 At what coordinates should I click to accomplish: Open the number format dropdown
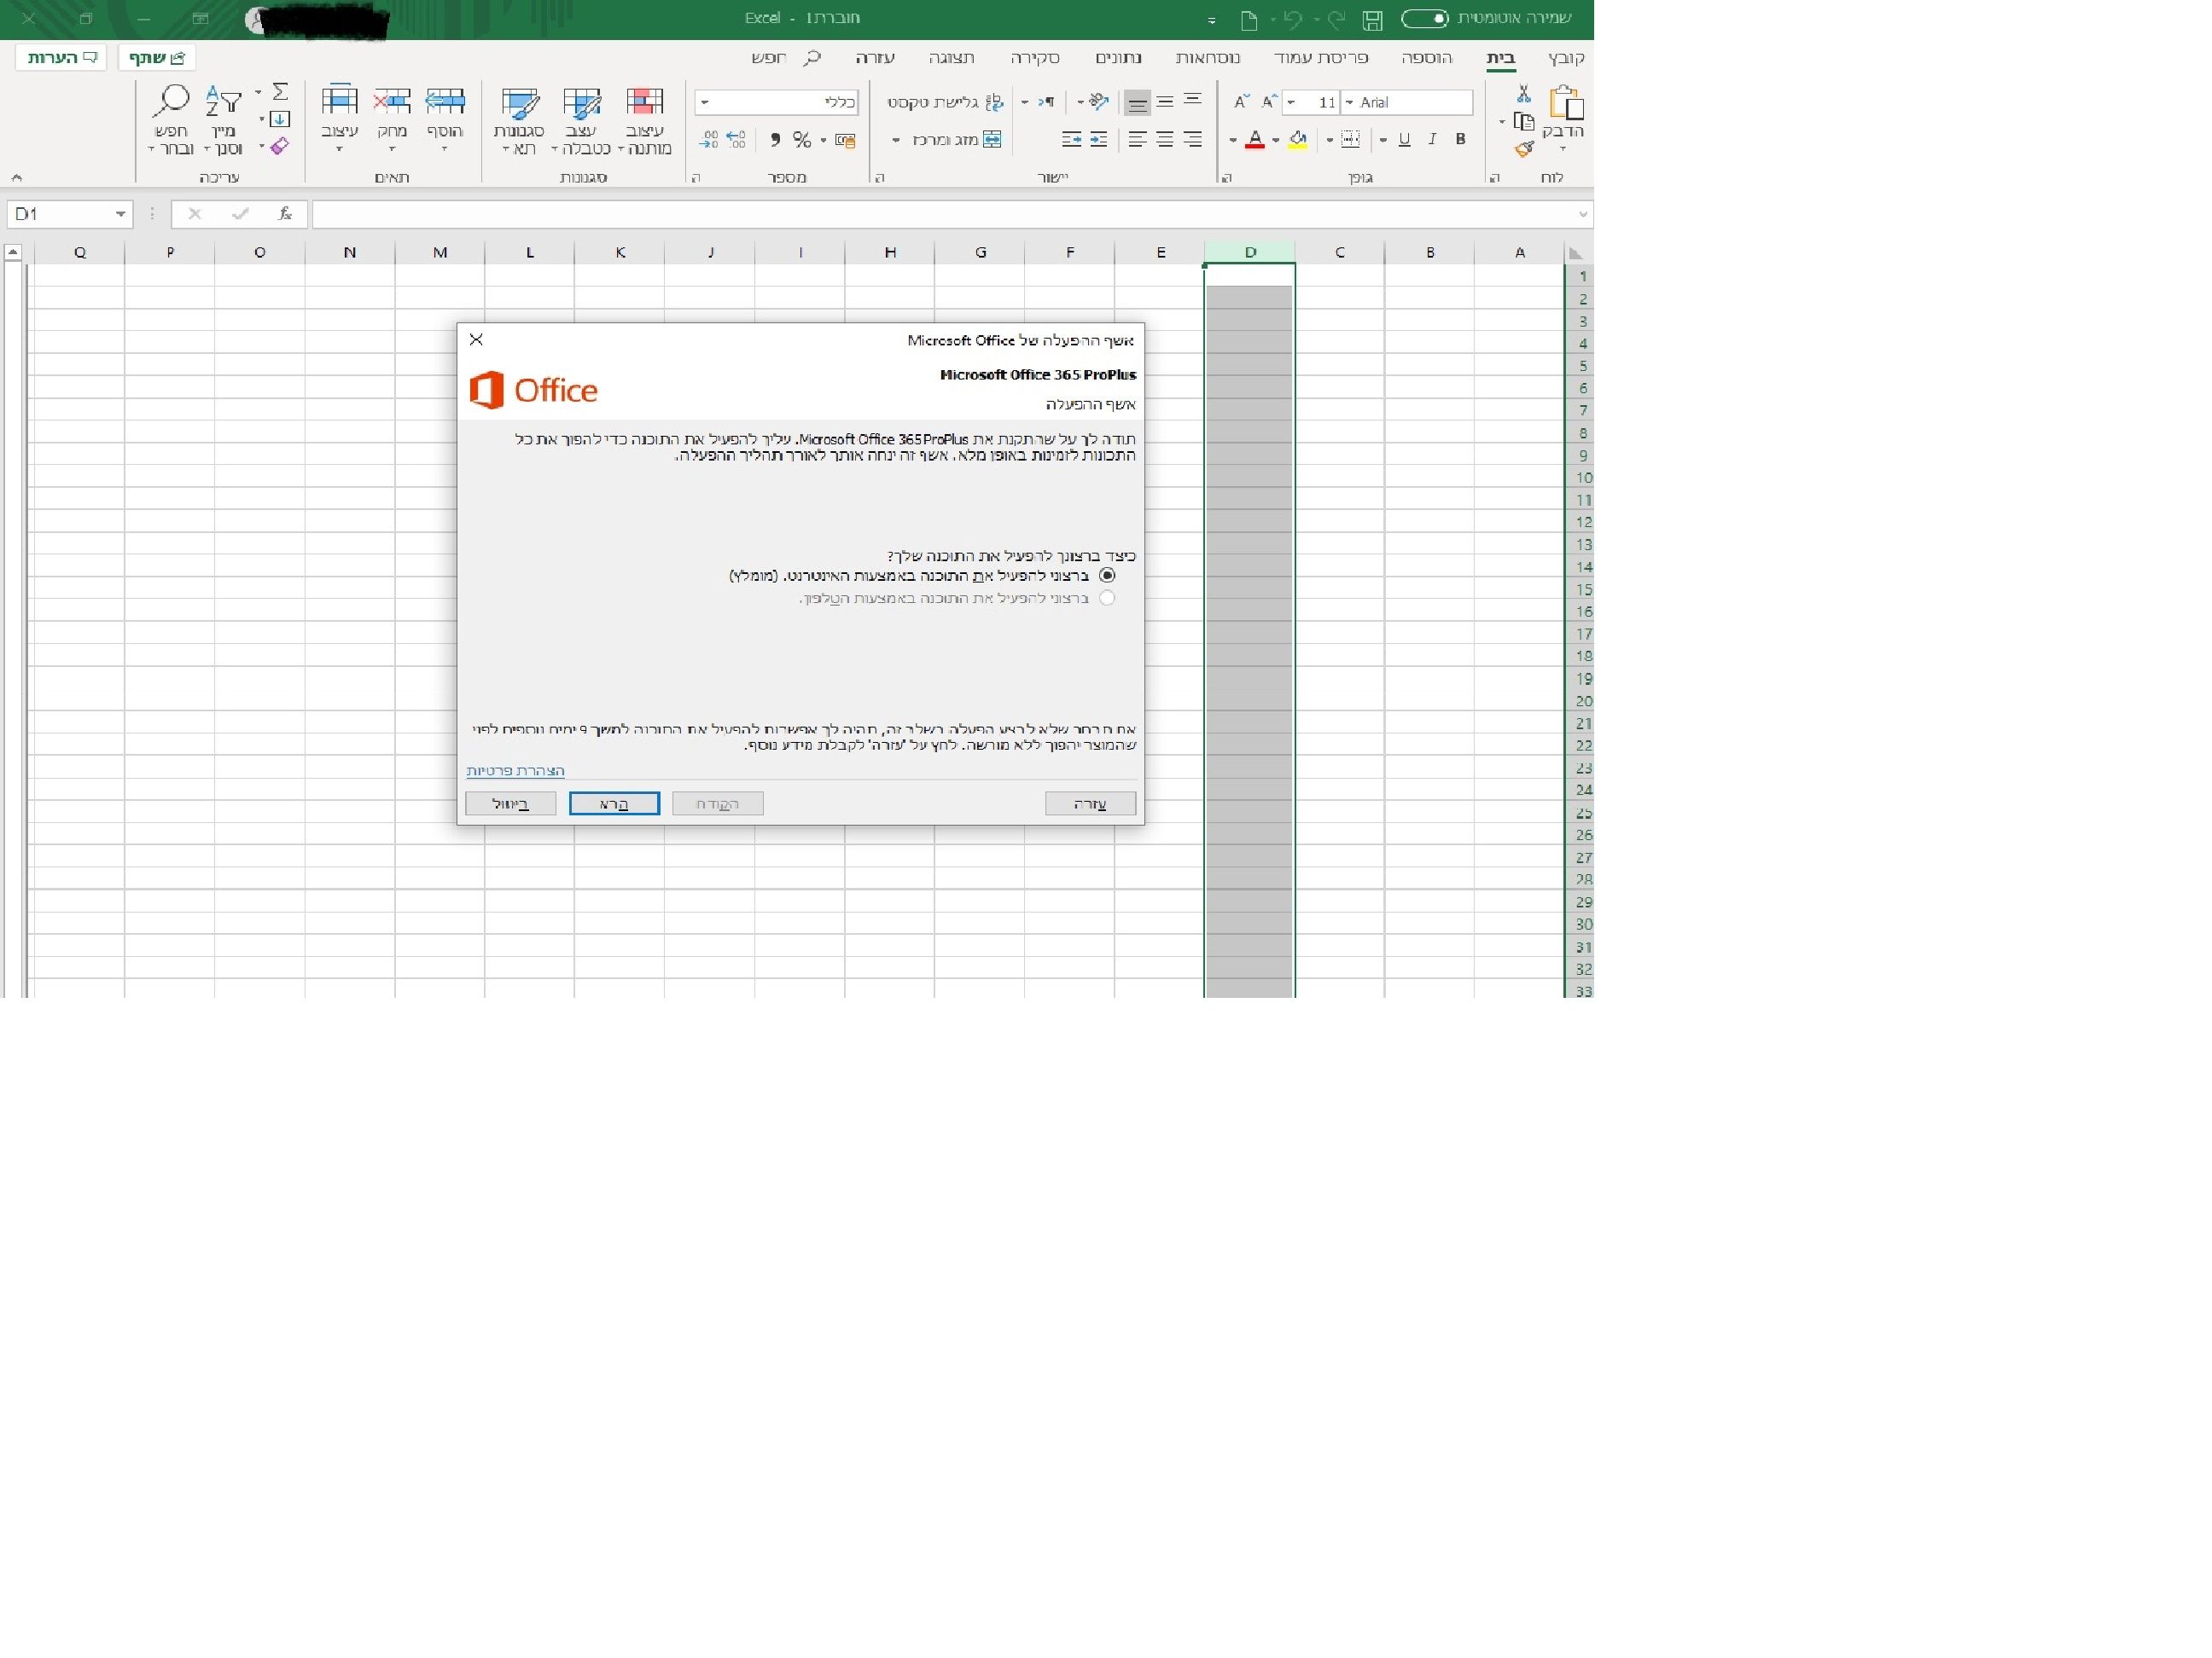pos(705,103)
